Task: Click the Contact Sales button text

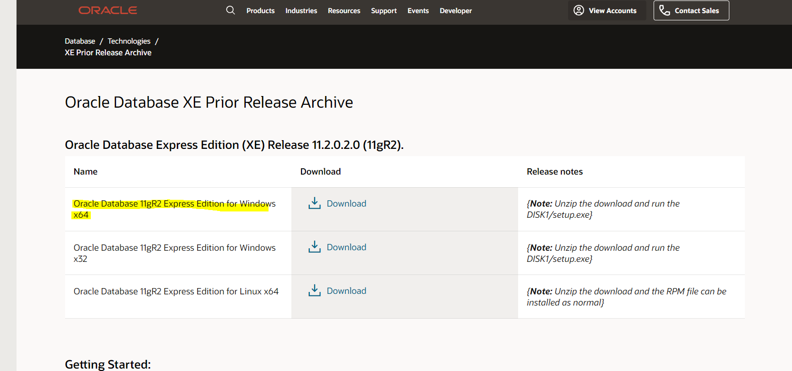Action: coord(697,11)
